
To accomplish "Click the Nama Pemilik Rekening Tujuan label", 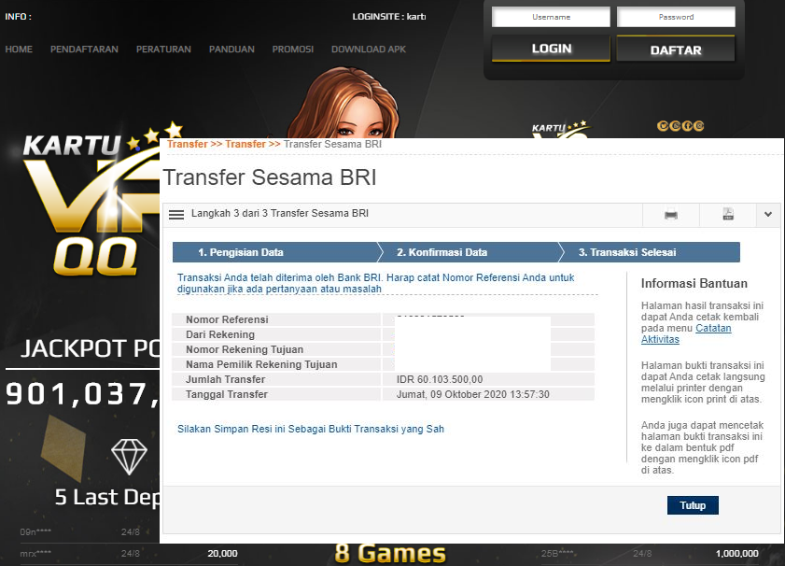I will pyautogui.click(x=261, y=364).
